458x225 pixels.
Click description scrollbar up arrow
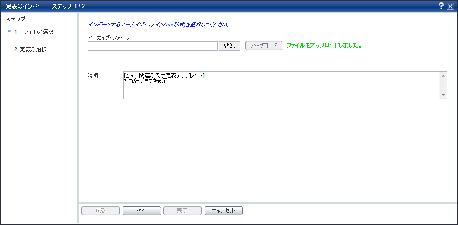click(443, 76)
